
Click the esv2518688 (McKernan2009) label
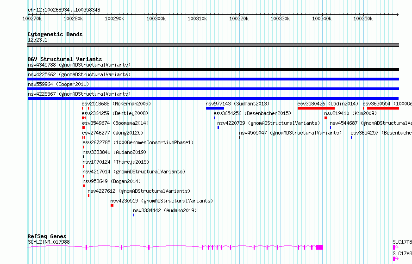coord(116,104)
